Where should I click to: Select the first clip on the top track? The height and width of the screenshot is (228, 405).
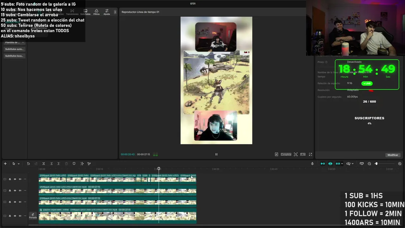click(53, 179)
